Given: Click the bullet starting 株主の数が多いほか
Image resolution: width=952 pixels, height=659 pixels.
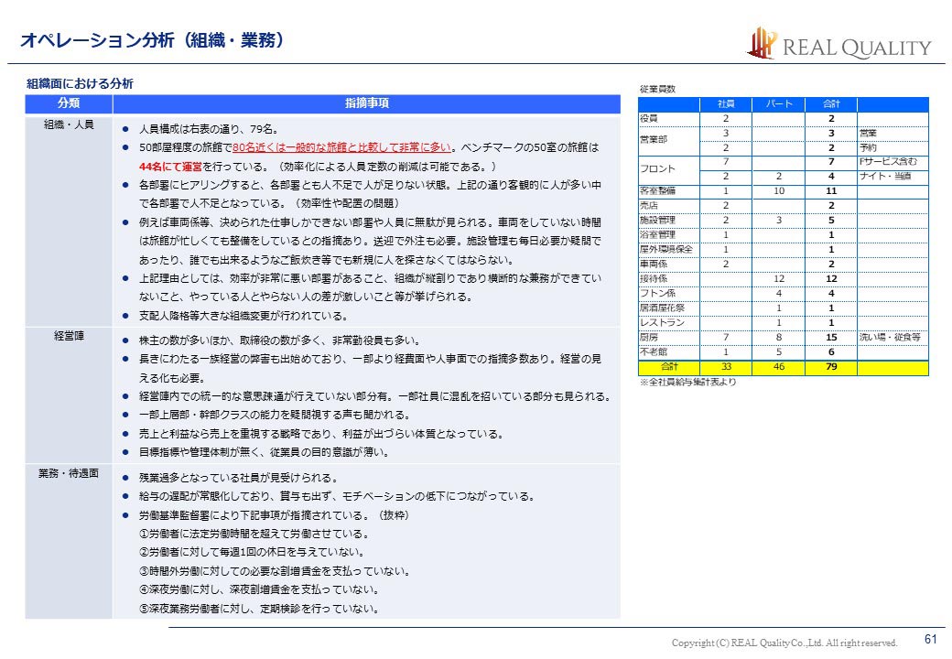Looking at the screenshot, I should [280, 340].
